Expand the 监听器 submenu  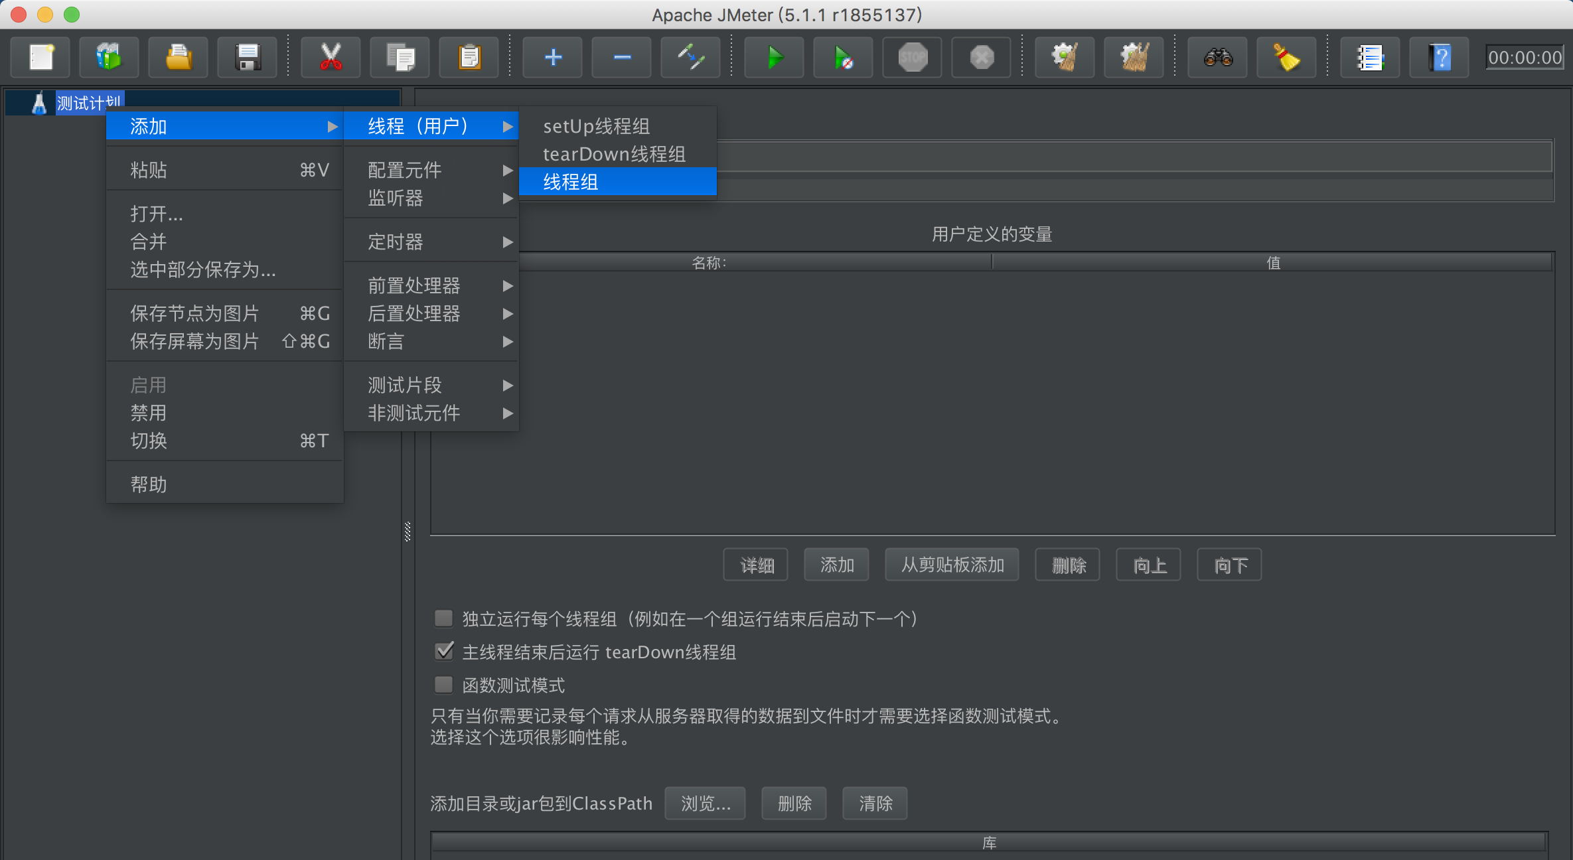(431, 198)
